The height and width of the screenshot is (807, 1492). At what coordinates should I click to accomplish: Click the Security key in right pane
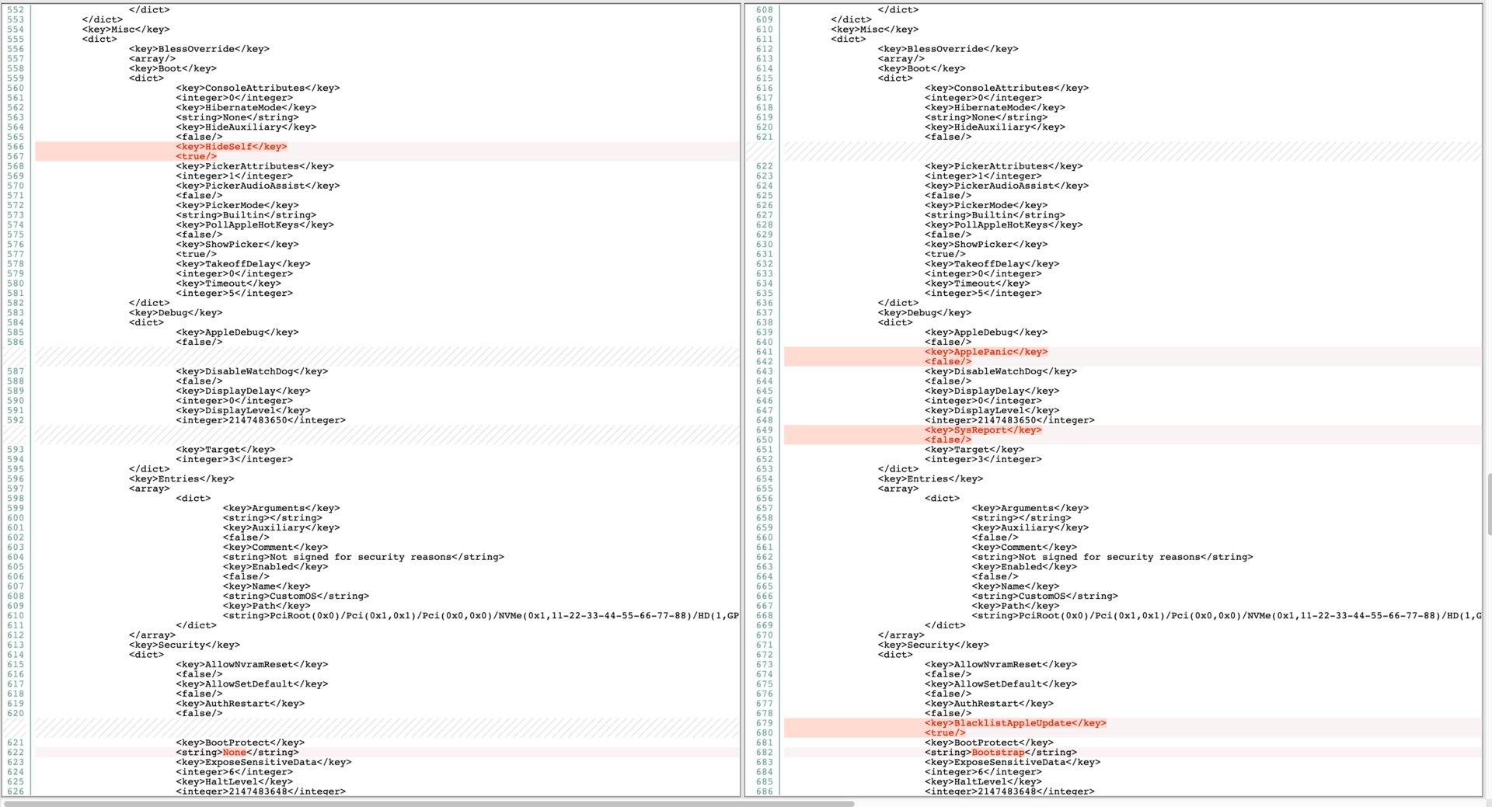pyautogui.click(x=932, y=645)
